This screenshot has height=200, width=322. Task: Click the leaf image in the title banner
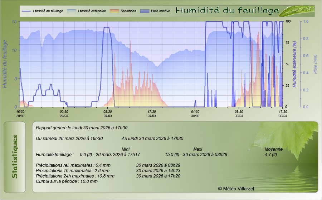pos(296,11)
